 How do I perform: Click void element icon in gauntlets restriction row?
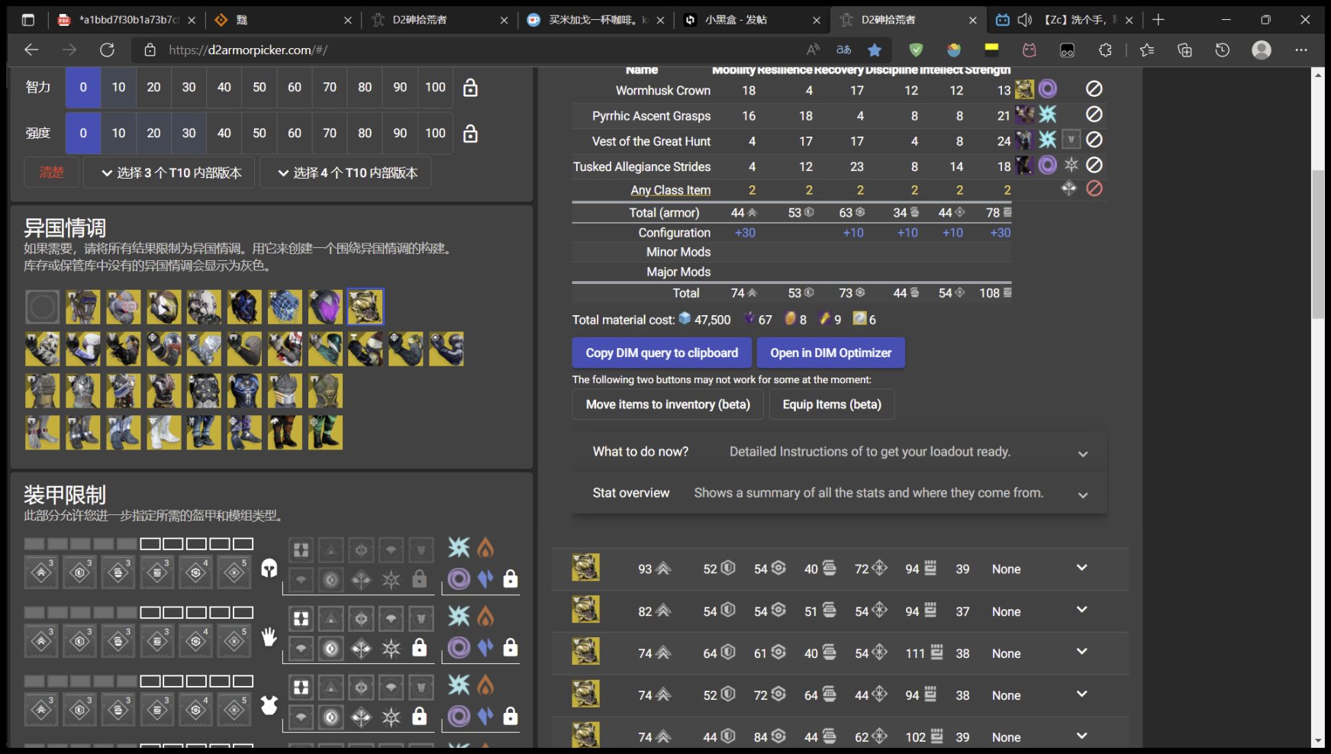click(x=459, y=648)
